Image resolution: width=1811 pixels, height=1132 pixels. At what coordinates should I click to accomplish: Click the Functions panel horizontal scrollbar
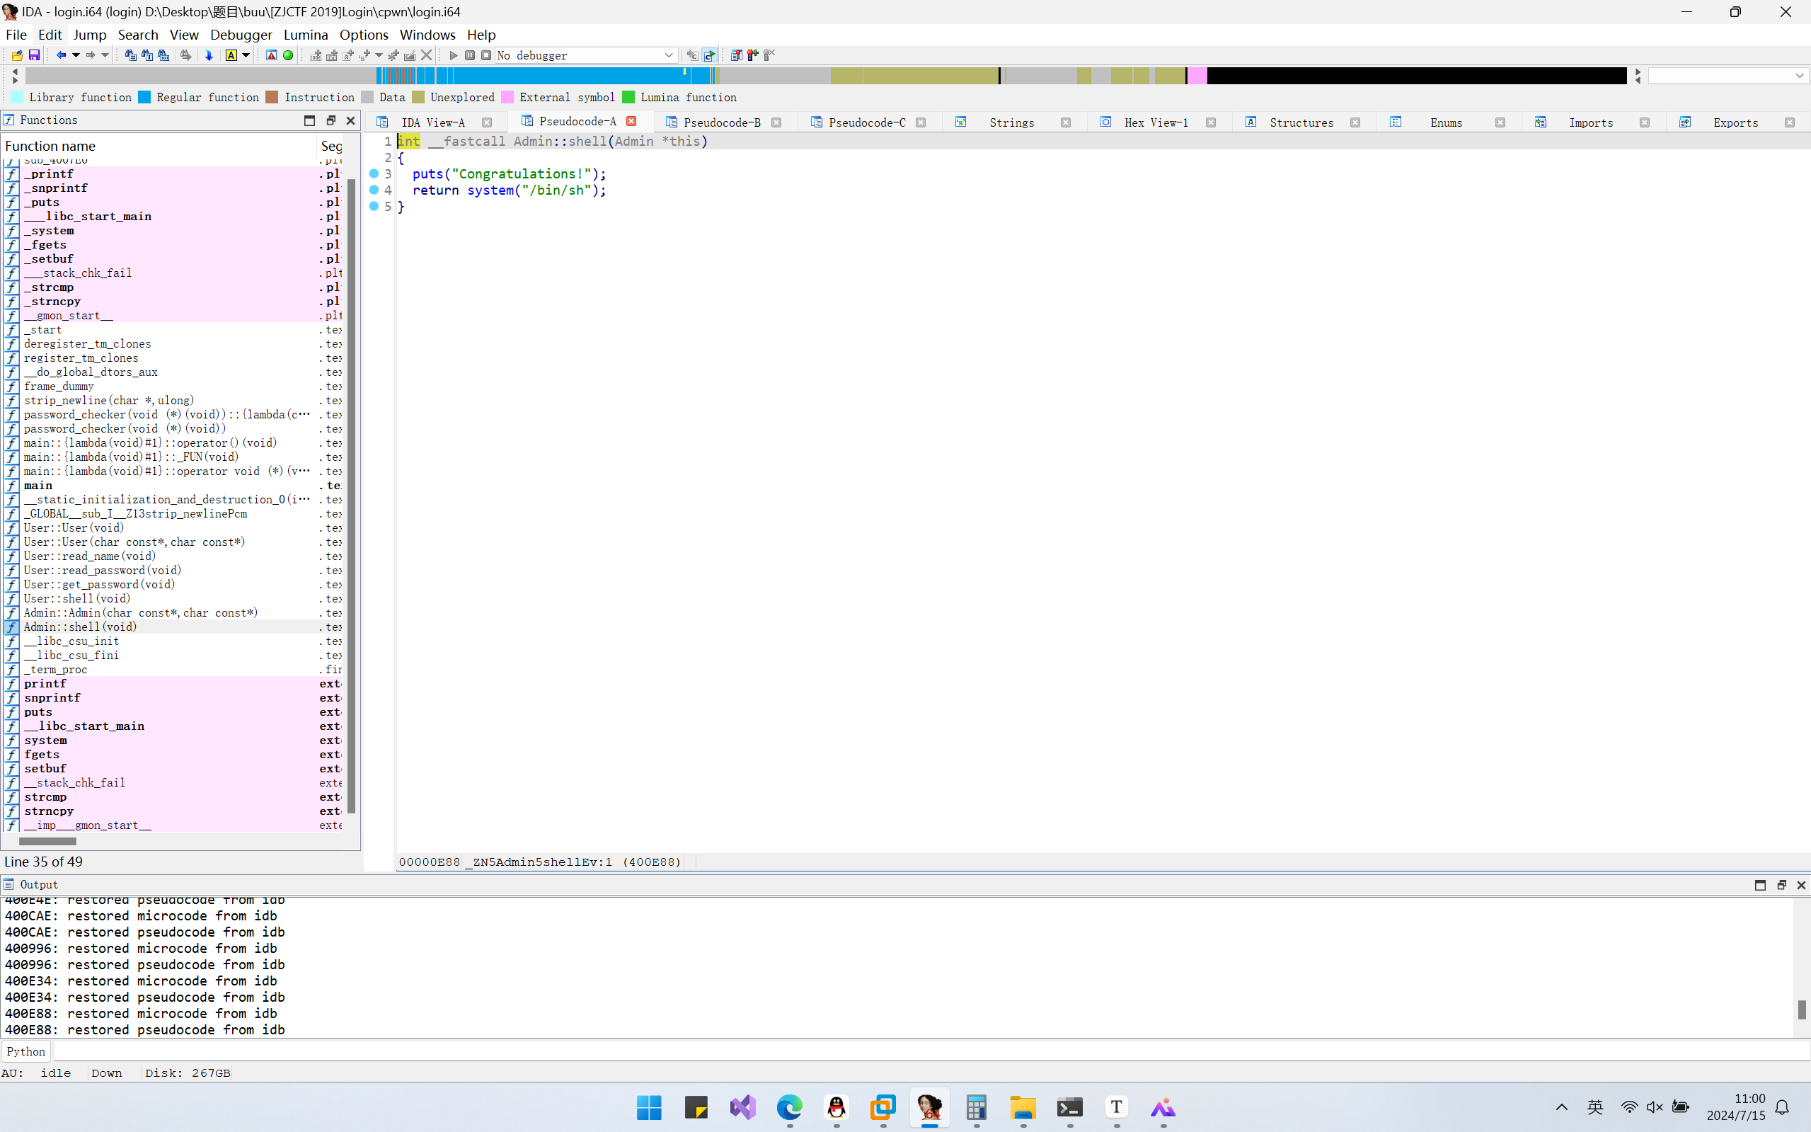(47, 842)
